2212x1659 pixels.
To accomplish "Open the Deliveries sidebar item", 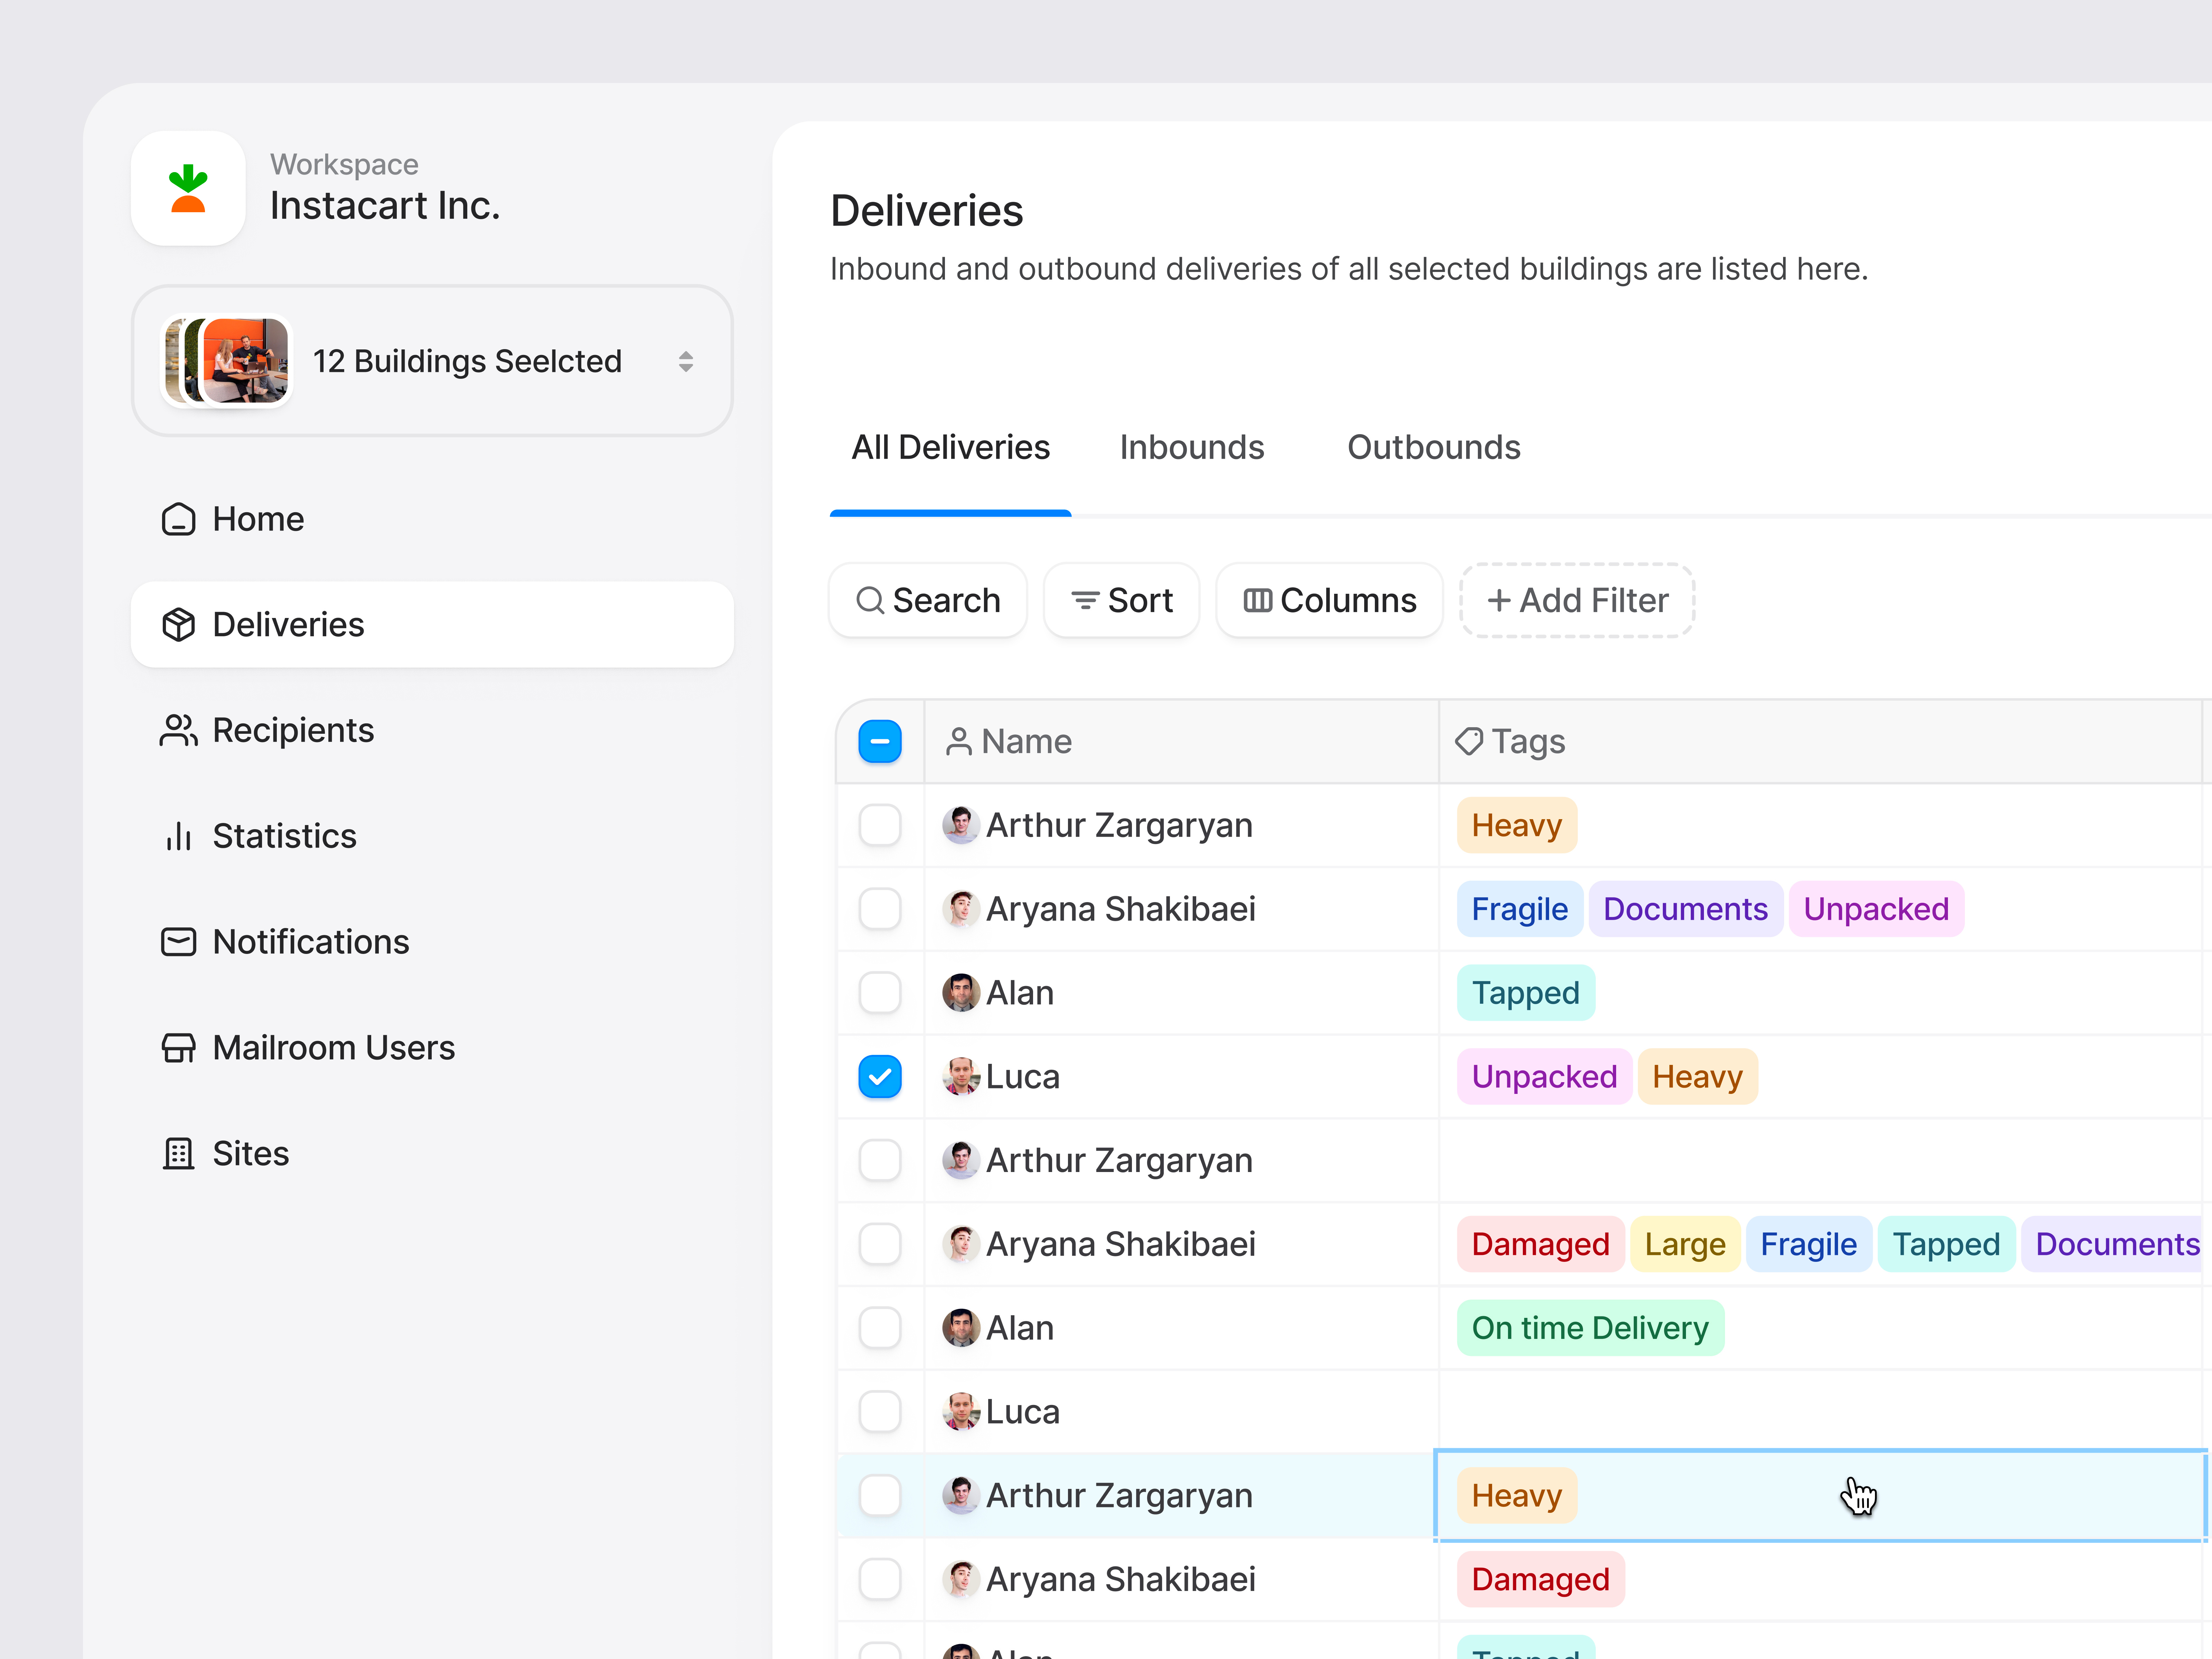I will pos(432,625).
